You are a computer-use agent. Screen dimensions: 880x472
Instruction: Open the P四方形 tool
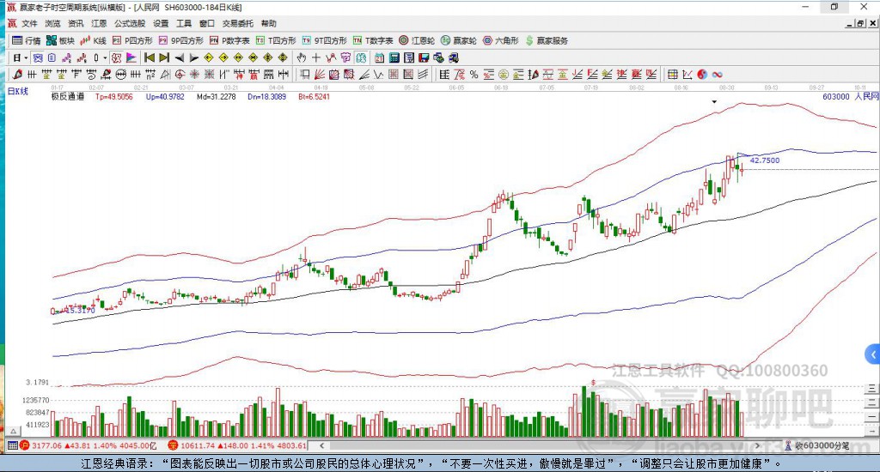point(132,40)
